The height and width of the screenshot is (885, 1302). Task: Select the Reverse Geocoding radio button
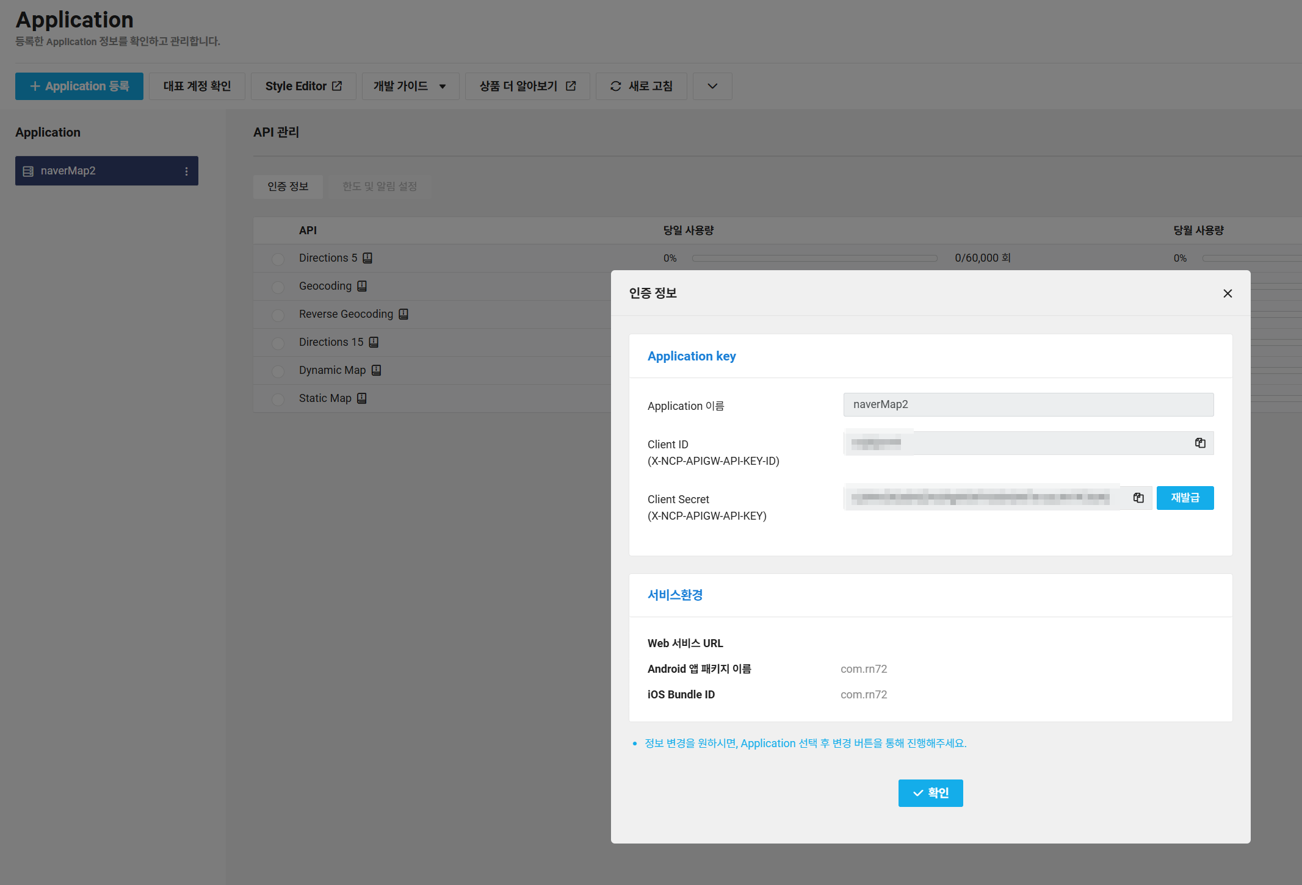[278, 315]
